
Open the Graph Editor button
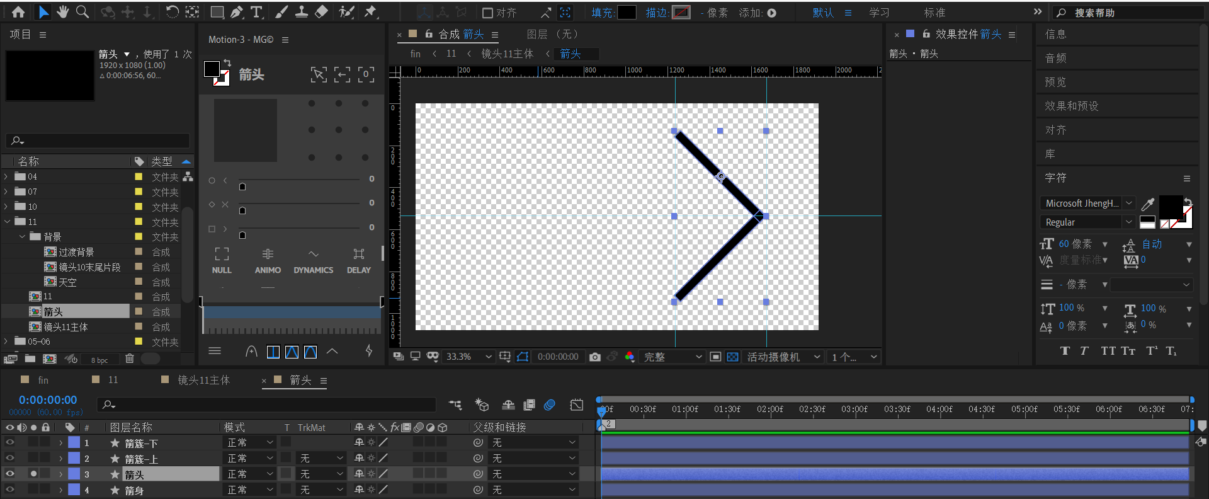[x=577, y=405]
